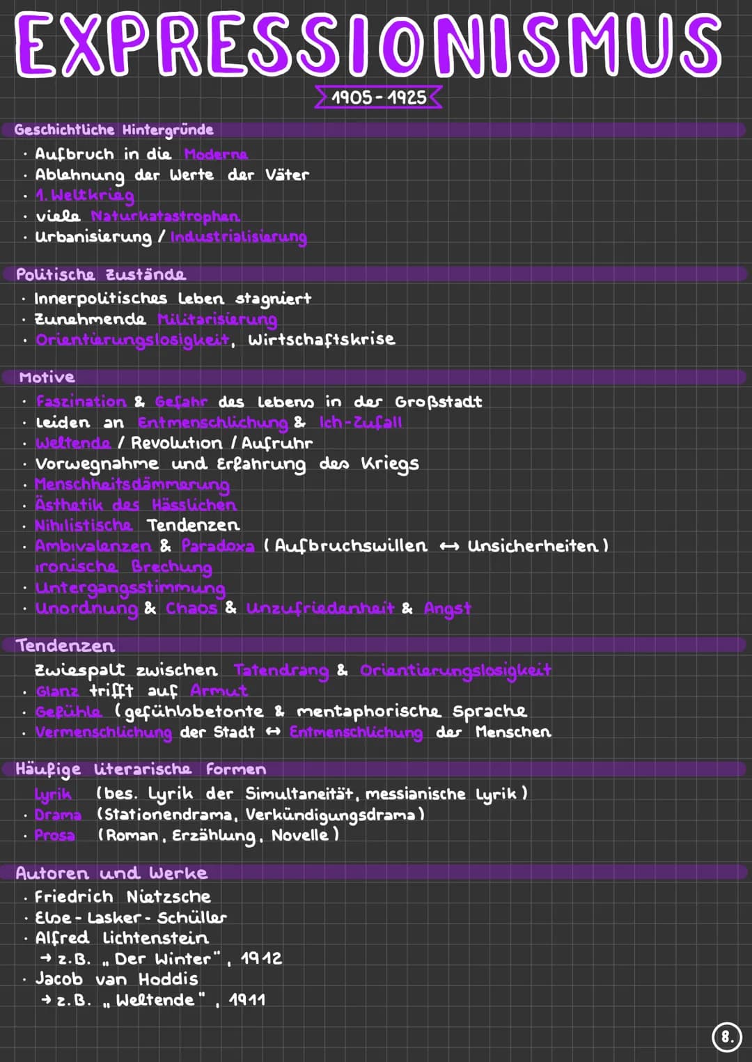Click 'ironische Brechung'

pyautogui.click(x=123, y=567)
